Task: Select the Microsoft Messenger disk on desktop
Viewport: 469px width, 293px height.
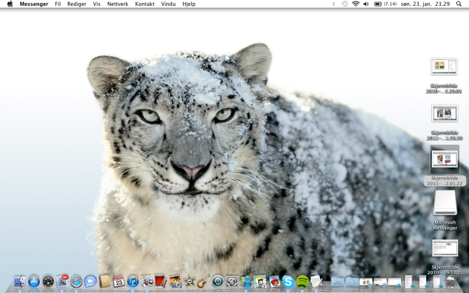Action: coord(445,204)
